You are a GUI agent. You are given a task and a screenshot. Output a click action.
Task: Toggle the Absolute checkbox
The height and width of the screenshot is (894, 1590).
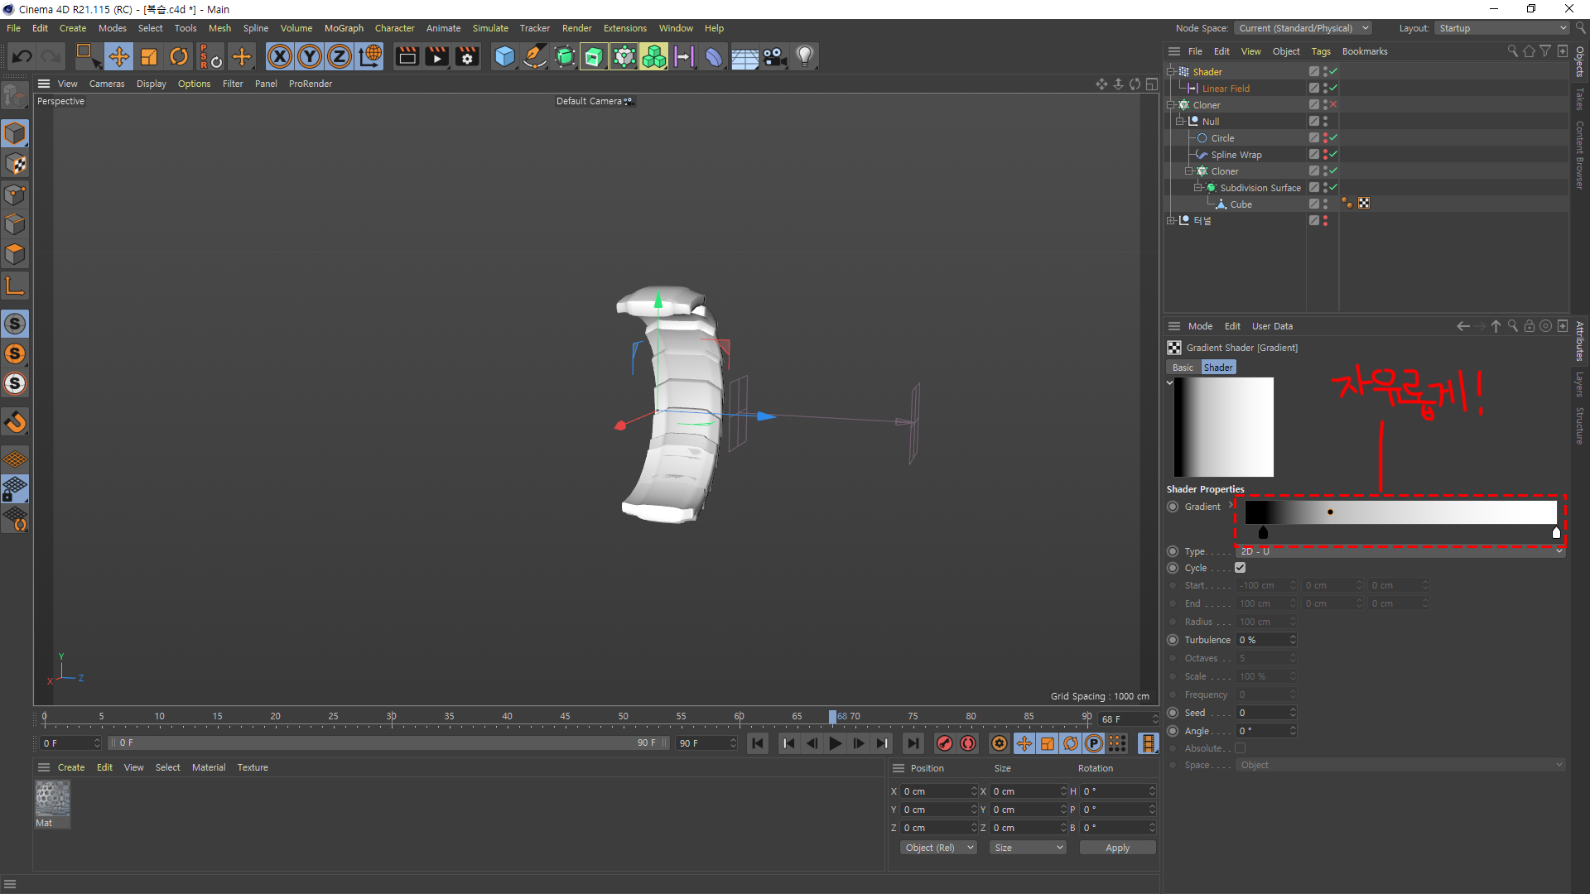point(1240,748)
